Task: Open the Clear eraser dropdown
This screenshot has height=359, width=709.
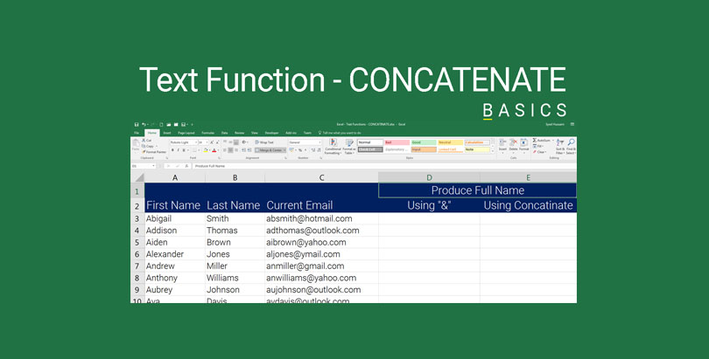Action: click(x=540, y=152)
